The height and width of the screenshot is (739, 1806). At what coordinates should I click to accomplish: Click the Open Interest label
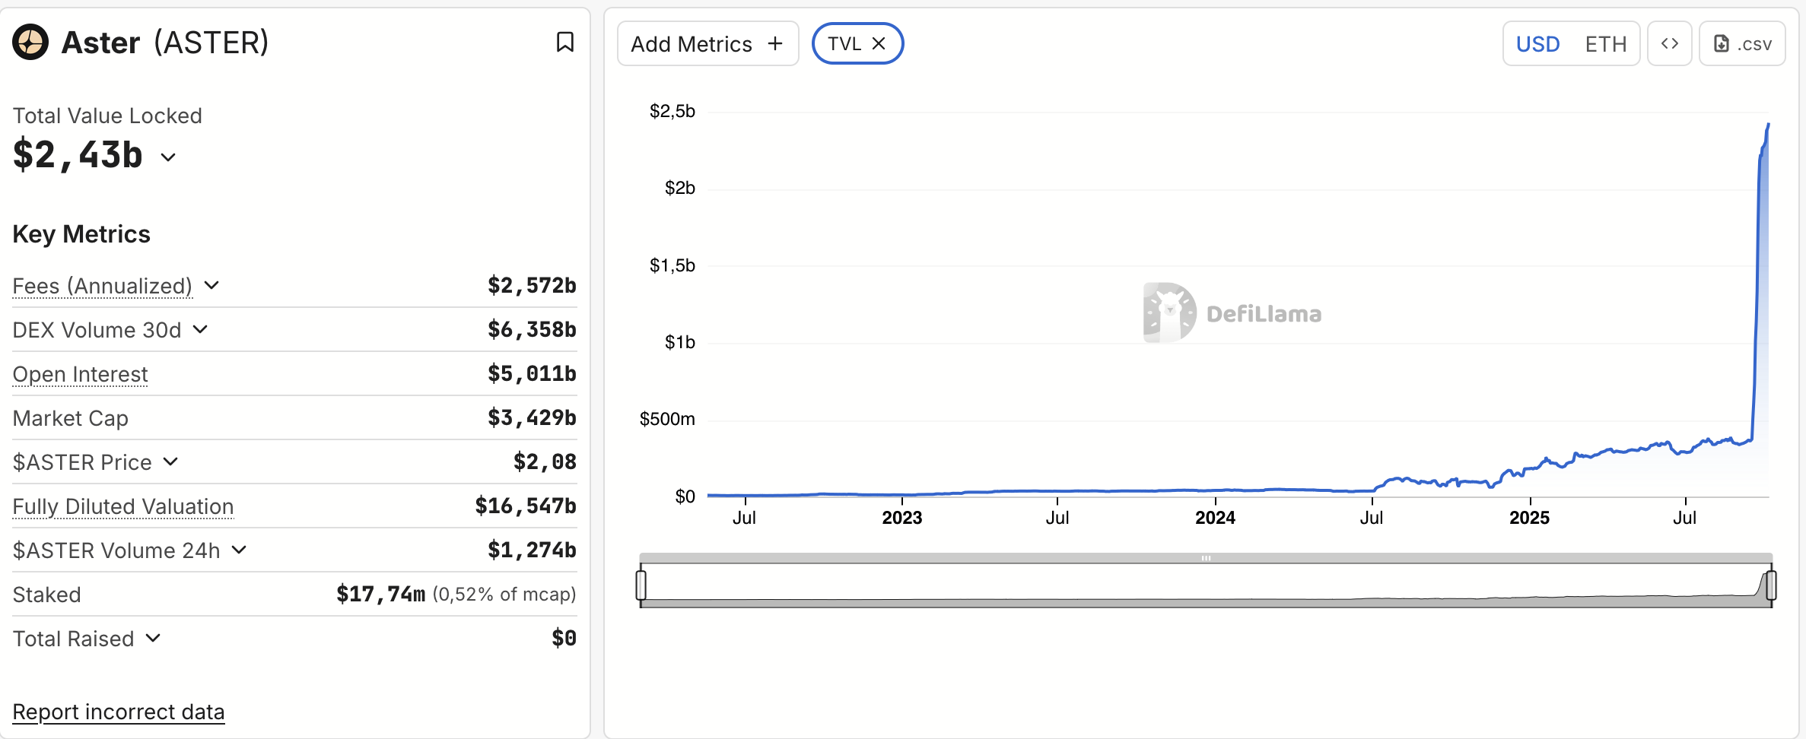tap(80, 374)
